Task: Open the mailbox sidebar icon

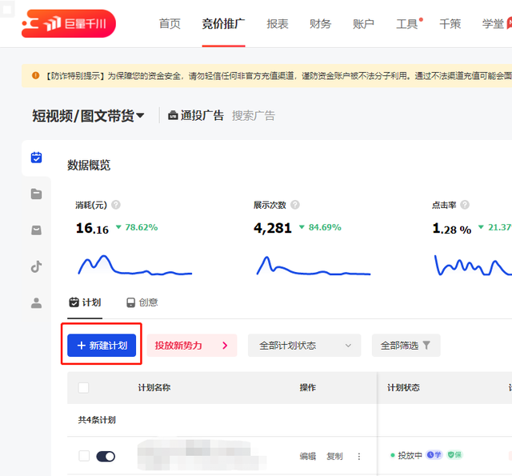Action: pyautogui.click(x=36, y=230)
